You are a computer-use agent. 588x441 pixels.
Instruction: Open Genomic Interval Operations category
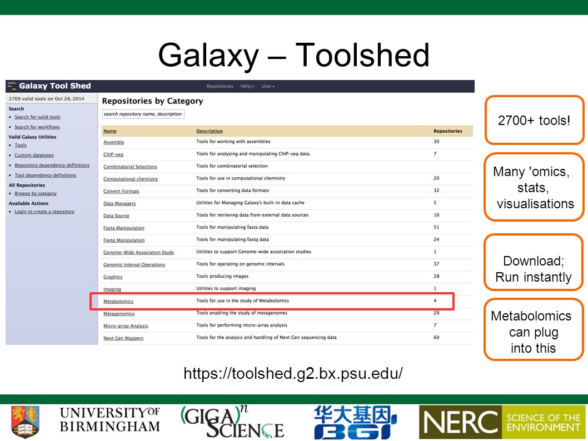click(x=134, y=264)
